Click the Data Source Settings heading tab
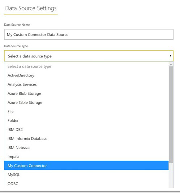 tap(31, 8)
